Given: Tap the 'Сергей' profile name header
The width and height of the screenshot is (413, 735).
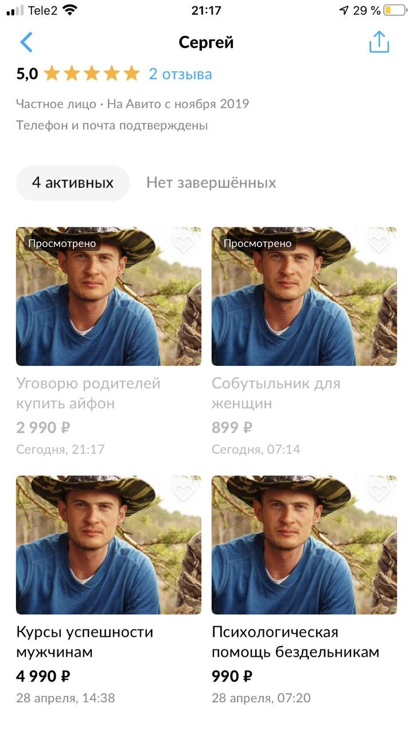Looking at the screenshot, I should tap(206, 42).
